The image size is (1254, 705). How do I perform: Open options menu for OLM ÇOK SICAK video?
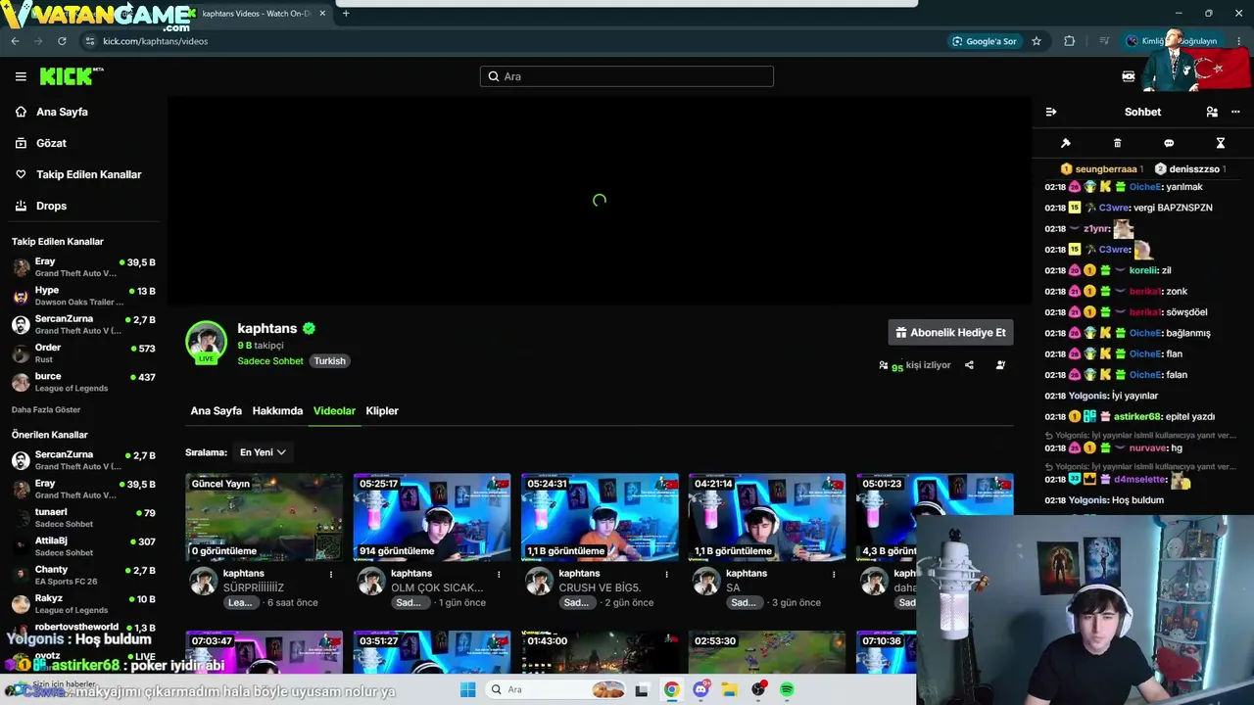click(499, 575)
